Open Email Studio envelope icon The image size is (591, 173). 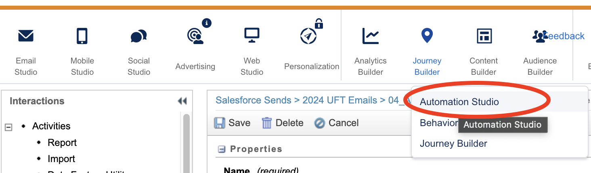pyautogui.click(x=26, y=36)
